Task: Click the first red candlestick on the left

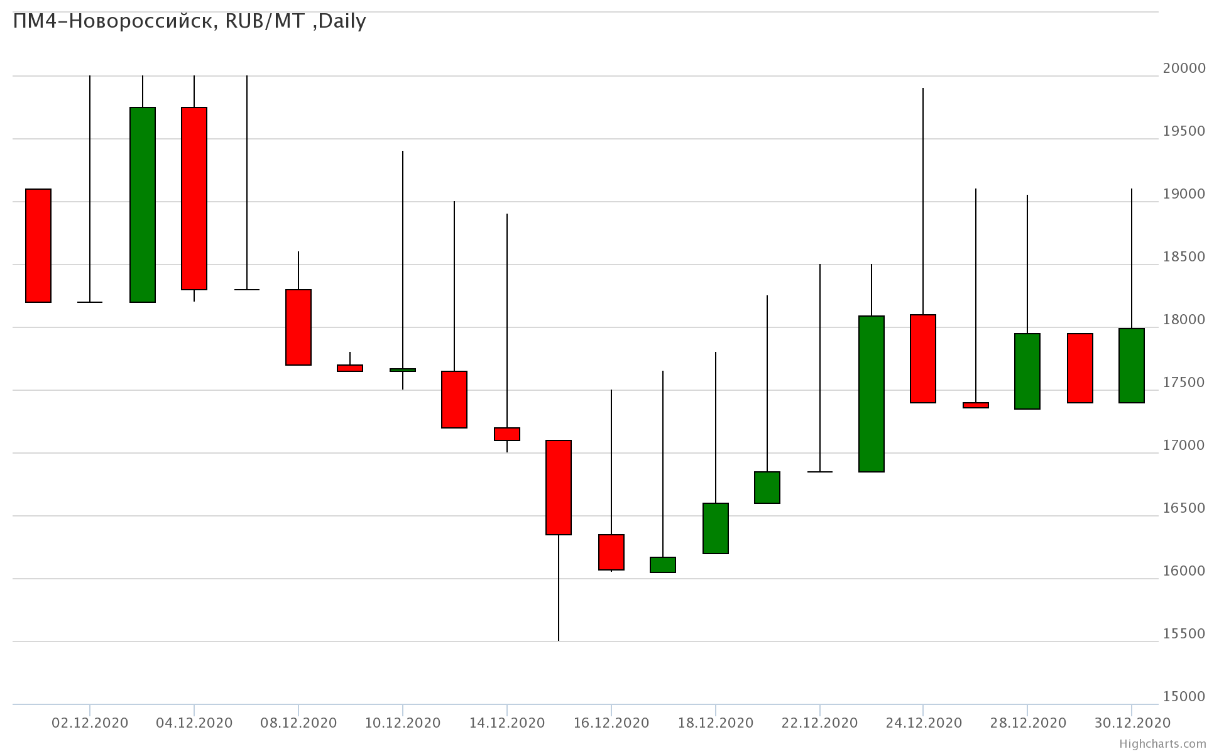Action: 38,246
